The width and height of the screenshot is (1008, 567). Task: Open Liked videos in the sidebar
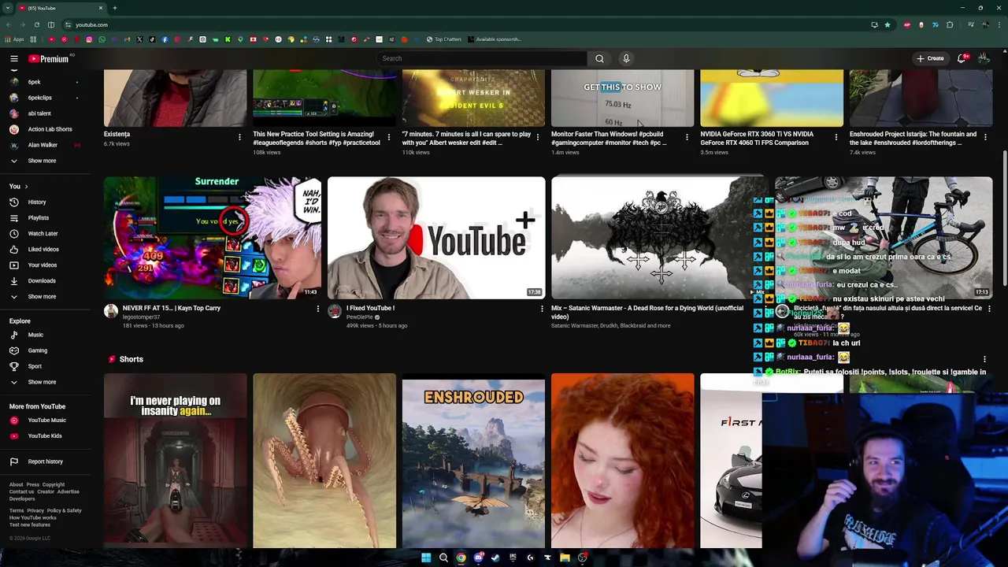click(x=43, y=250)
